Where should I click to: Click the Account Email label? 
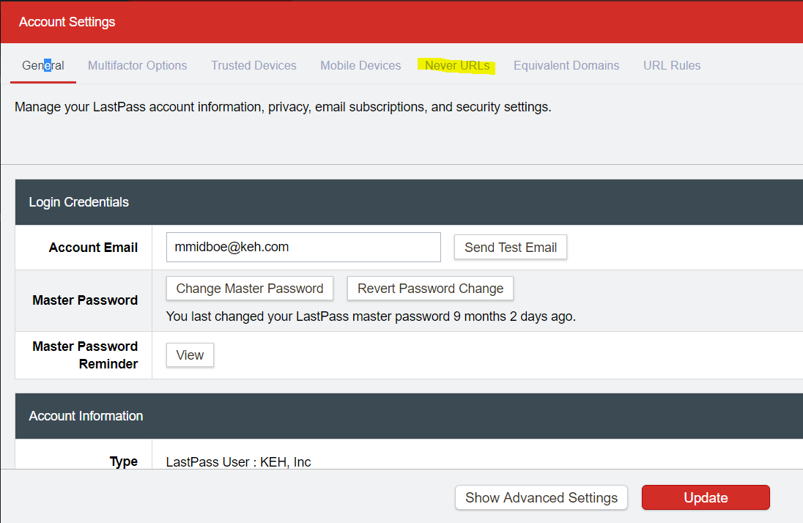[93, 248]
